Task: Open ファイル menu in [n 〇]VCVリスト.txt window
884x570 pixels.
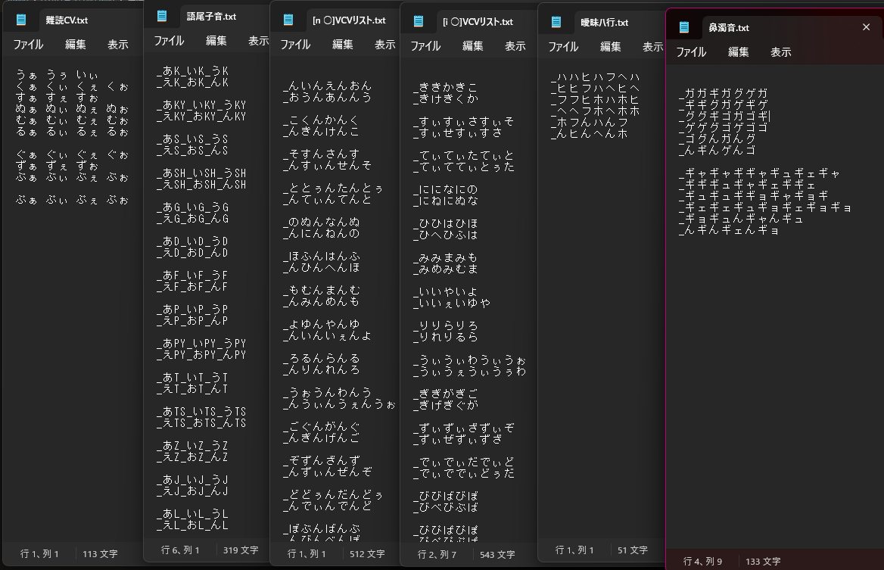Action: [295, 45]
